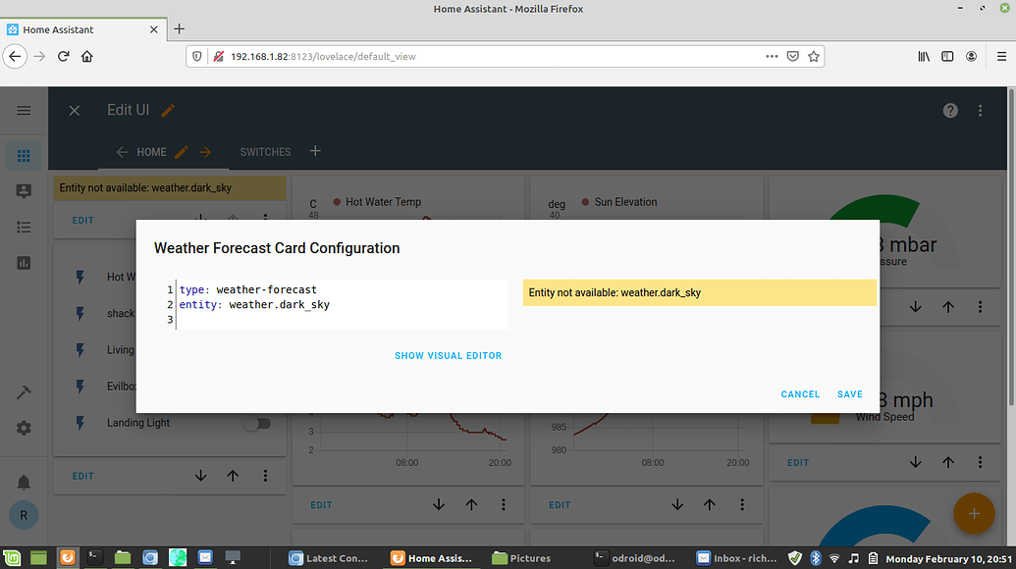Screen dimensions: 1016x569
Task: Click EDIT on Sun Elevation card
Action: [560, 505]
